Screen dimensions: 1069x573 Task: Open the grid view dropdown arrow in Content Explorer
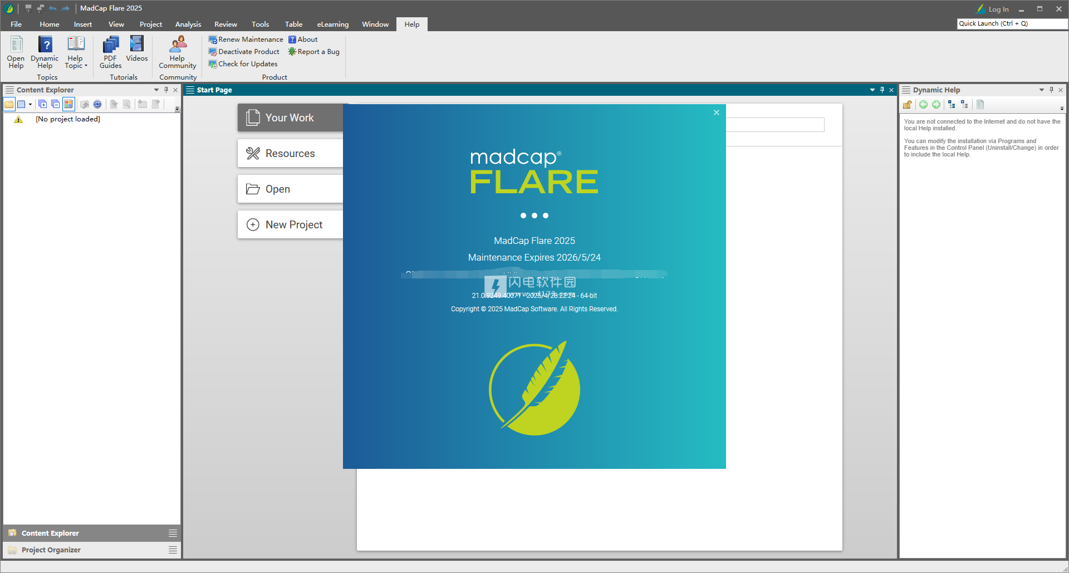30,104
